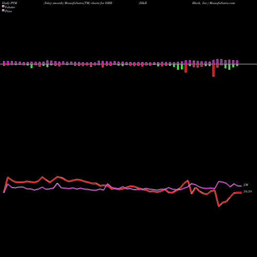Click the Volume legend color swatch
The width and height of the screenshot is (257, 257).
click(x=3, y=7)
